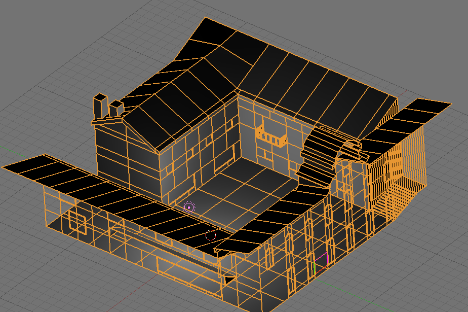Click the small black triangular opening on front wall
The height and width of the screenshot is (312, 468).
(x=229, y=279)
